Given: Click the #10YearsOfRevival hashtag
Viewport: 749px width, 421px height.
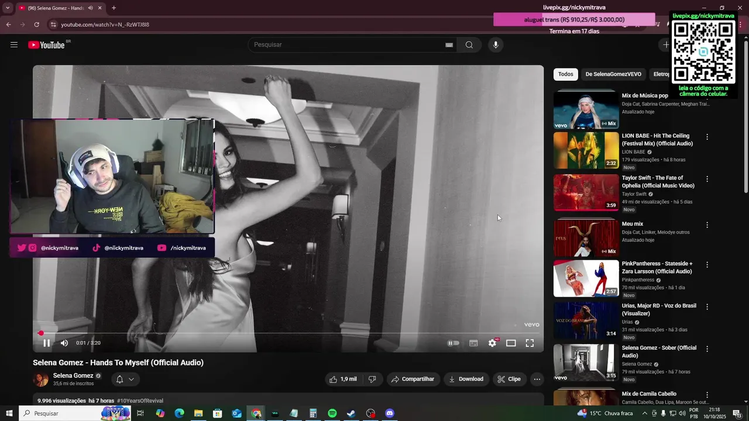Looking at the screenshot, I should point(140,401).
